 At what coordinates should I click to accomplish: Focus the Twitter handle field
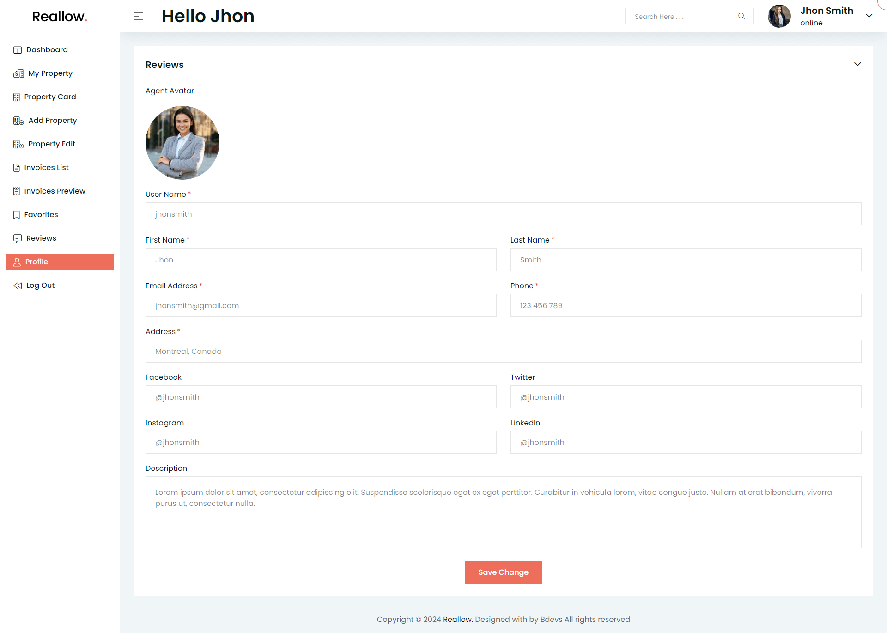point(686,397)
